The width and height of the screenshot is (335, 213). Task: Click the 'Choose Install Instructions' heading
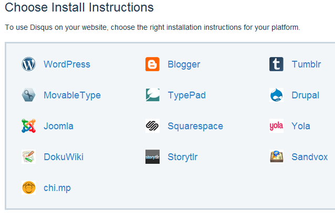pos(79,7)
